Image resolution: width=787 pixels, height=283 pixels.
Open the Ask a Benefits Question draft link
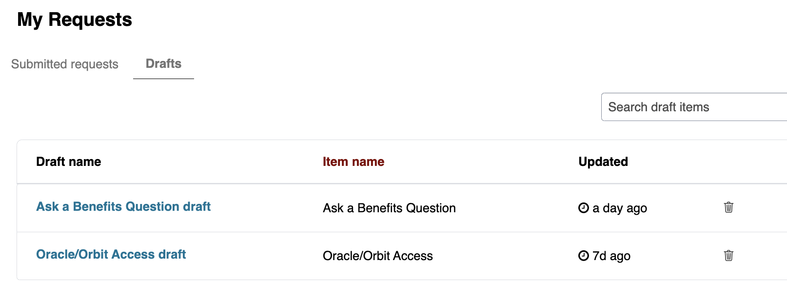pyautogui.click(x=123, y=206)
